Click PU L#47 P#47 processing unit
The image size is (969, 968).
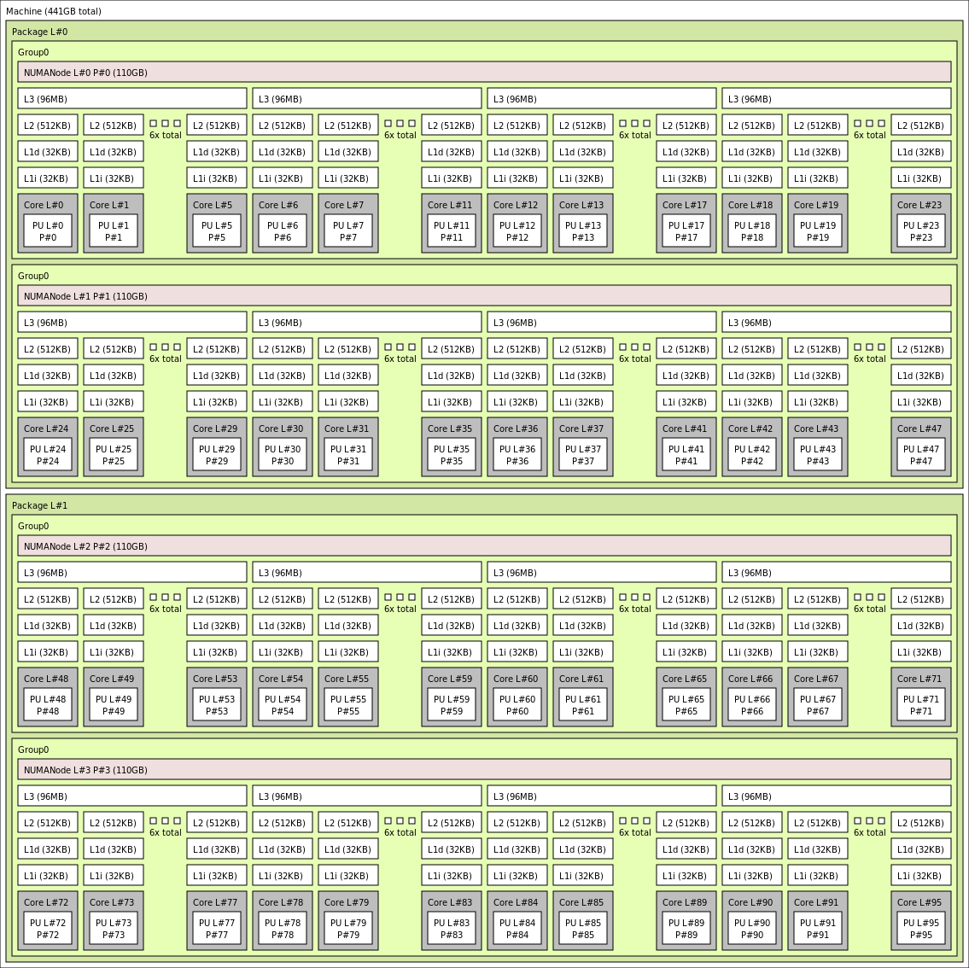click(x=920, y=453)
